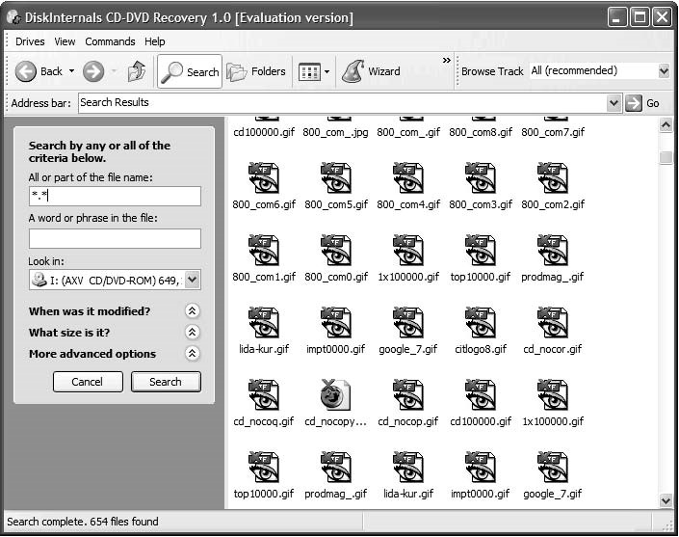Click the Up folder level icon
Viewport: 679px width, 537px height.
click(136, 71)
